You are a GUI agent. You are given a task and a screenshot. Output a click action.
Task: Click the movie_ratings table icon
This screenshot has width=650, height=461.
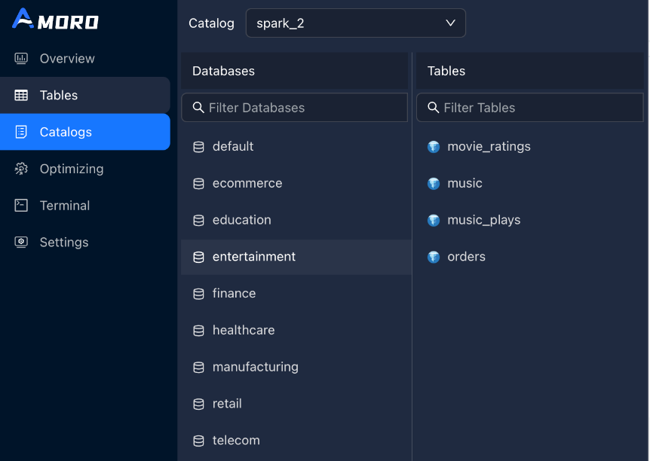pyautogui.click(x=434, y=147)
